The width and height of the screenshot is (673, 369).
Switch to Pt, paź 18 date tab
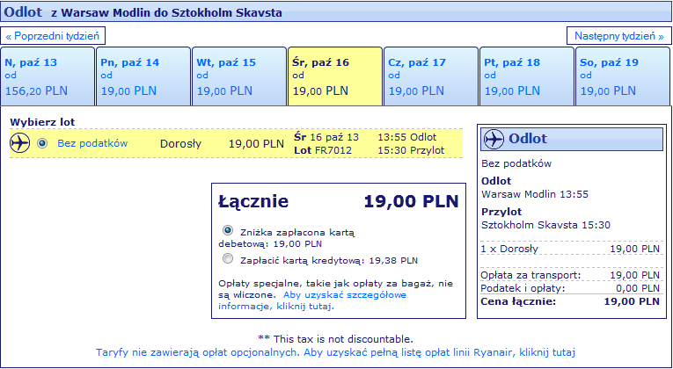(527, 76)
